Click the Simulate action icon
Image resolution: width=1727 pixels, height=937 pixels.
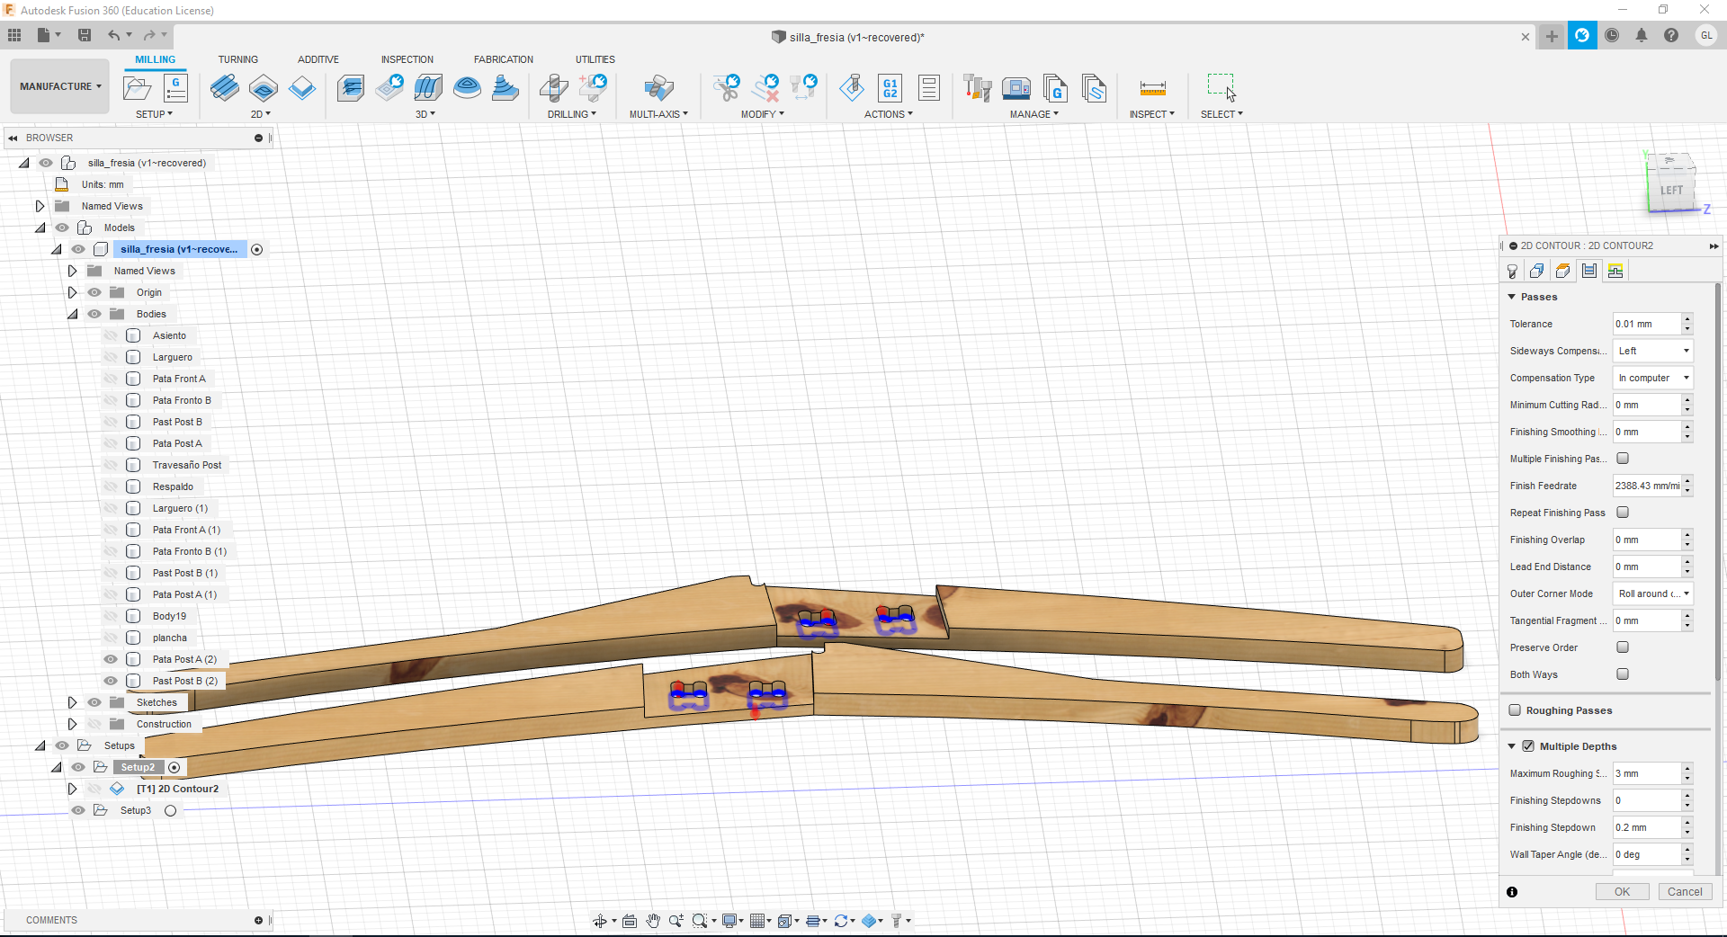click(852, 88)
